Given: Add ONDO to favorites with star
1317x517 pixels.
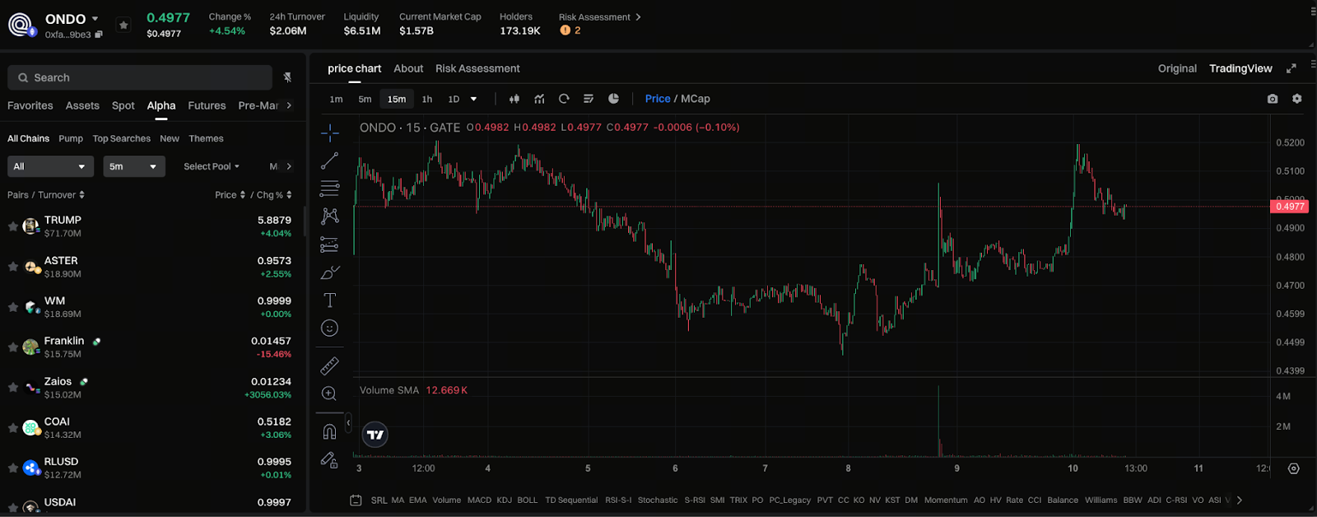Looking at the screenshot, I should (123, 25).
